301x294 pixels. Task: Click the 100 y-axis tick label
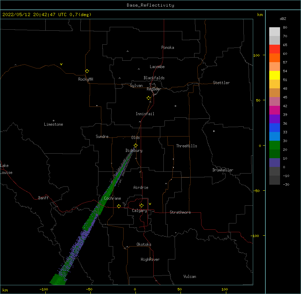pos(256,55)
